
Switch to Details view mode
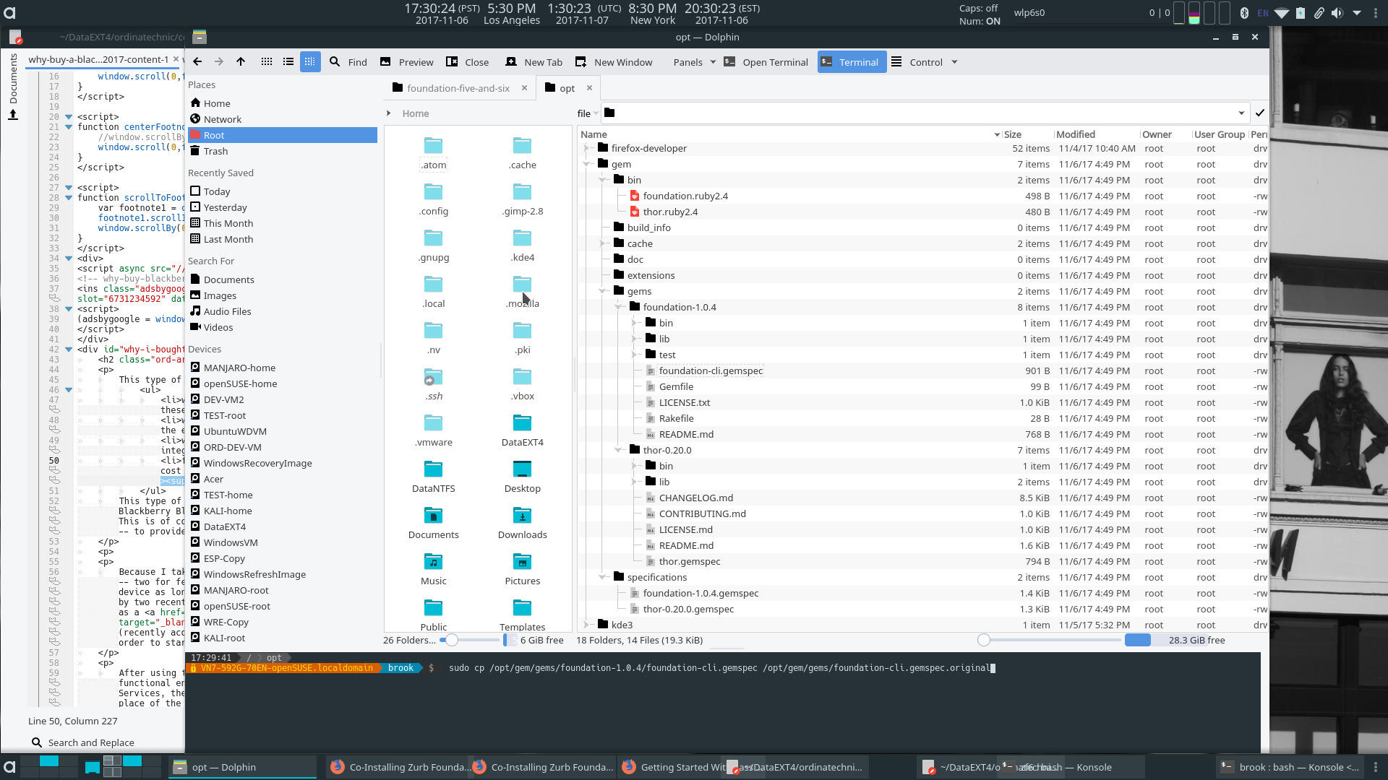[310, 62]
